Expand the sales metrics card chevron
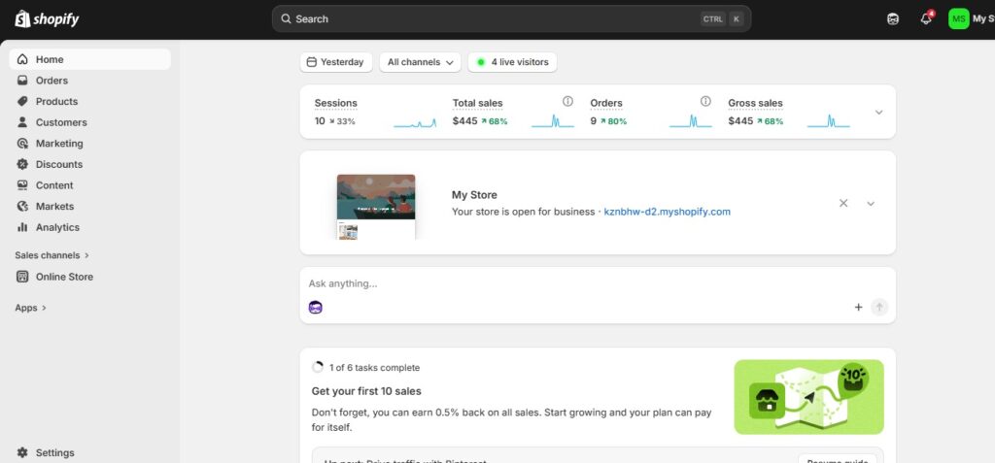This screenshot has height=463, width=995. point(878,113)
